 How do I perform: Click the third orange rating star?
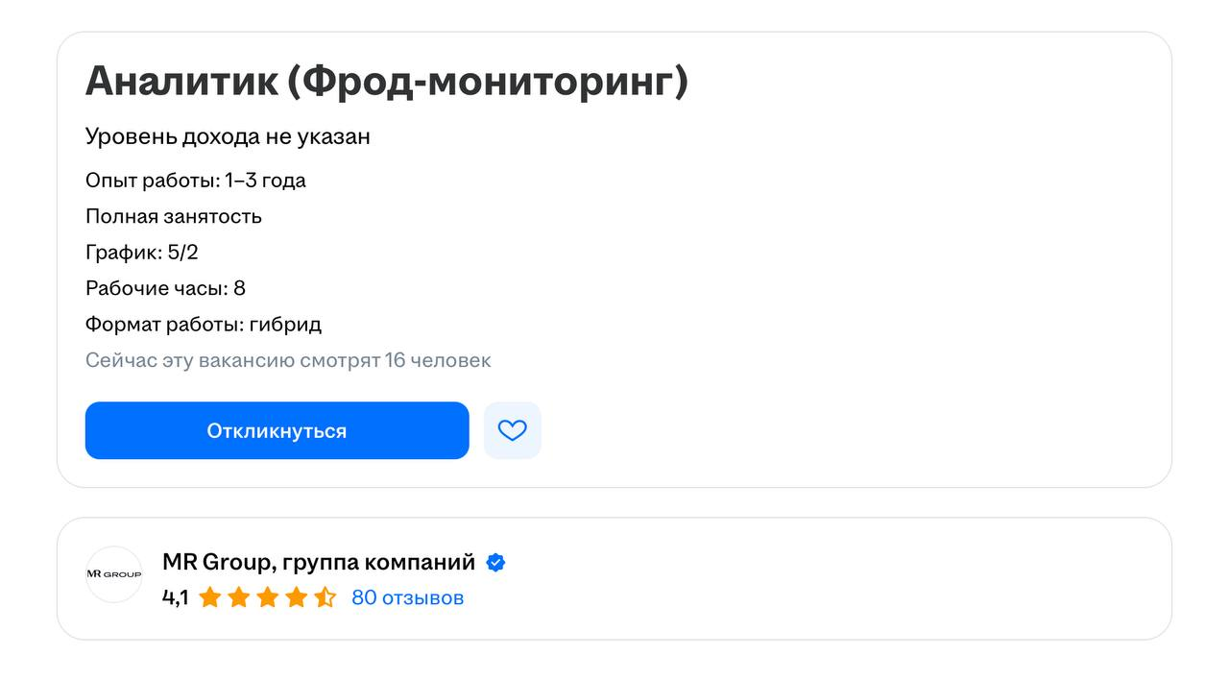coord(268,597)
